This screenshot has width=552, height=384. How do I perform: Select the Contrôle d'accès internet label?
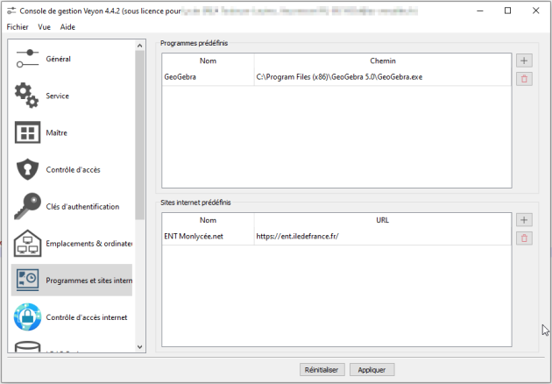point(87,317)
